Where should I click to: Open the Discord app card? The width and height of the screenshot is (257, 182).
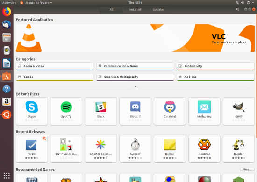(135, 111)
